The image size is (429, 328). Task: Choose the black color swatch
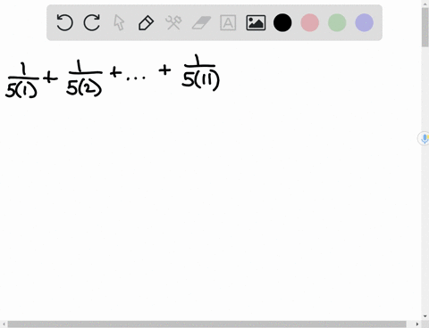pyautogui.click(x=282, y=22)
